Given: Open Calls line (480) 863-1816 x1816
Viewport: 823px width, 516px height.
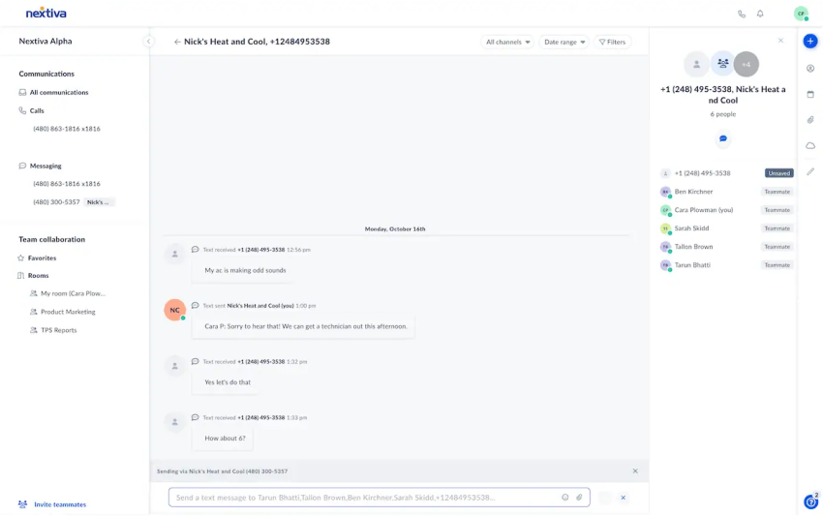Looking at the screenshot, I should coord(67,129).
